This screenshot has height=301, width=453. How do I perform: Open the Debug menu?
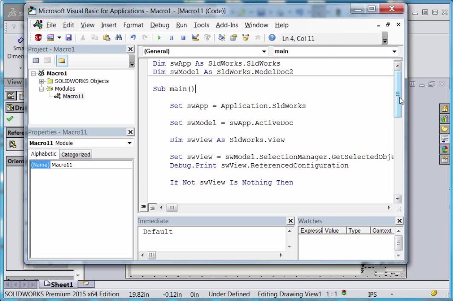click(159, 25)
